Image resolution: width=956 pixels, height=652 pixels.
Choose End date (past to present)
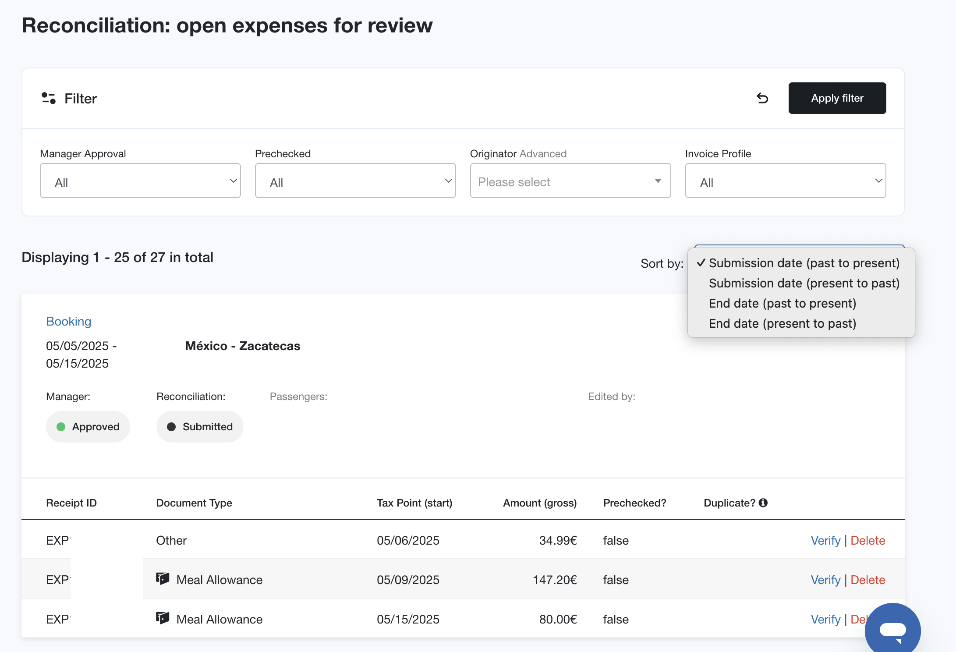tap(801, 303)
